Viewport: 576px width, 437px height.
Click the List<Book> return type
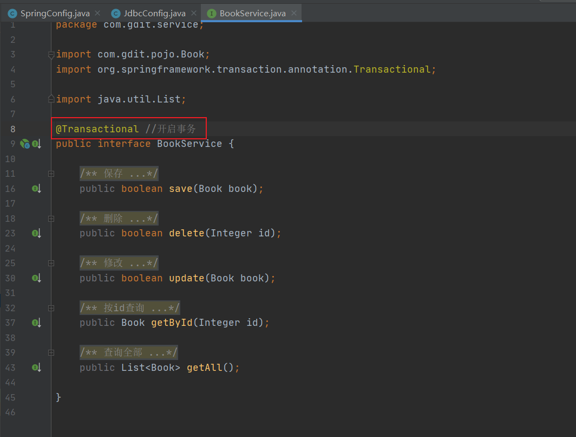coord(151,368)
